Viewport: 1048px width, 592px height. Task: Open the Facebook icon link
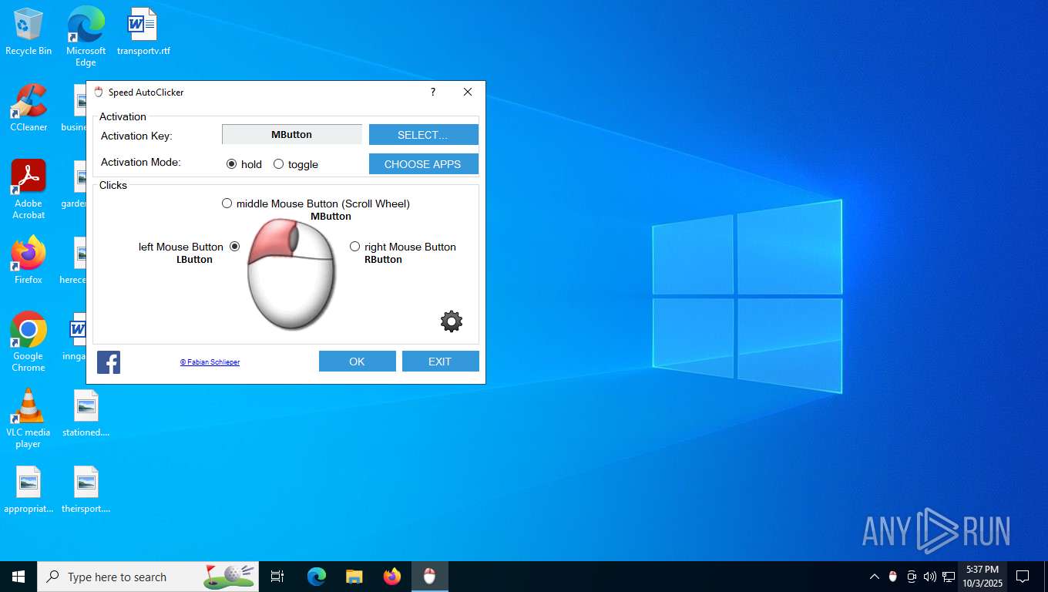pos(109,362)
